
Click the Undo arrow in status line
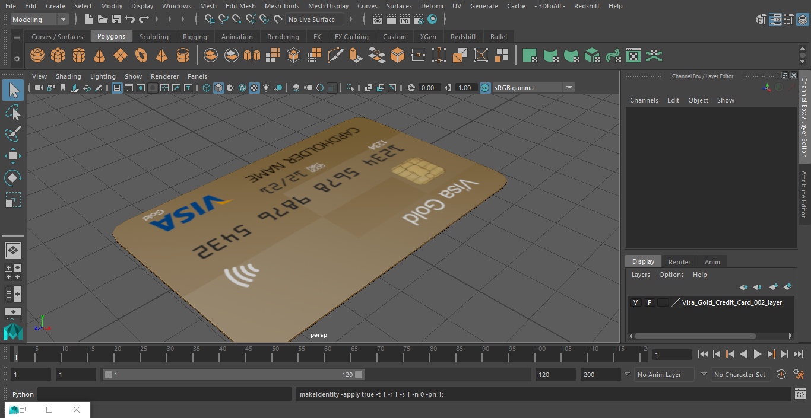point(130,20)
